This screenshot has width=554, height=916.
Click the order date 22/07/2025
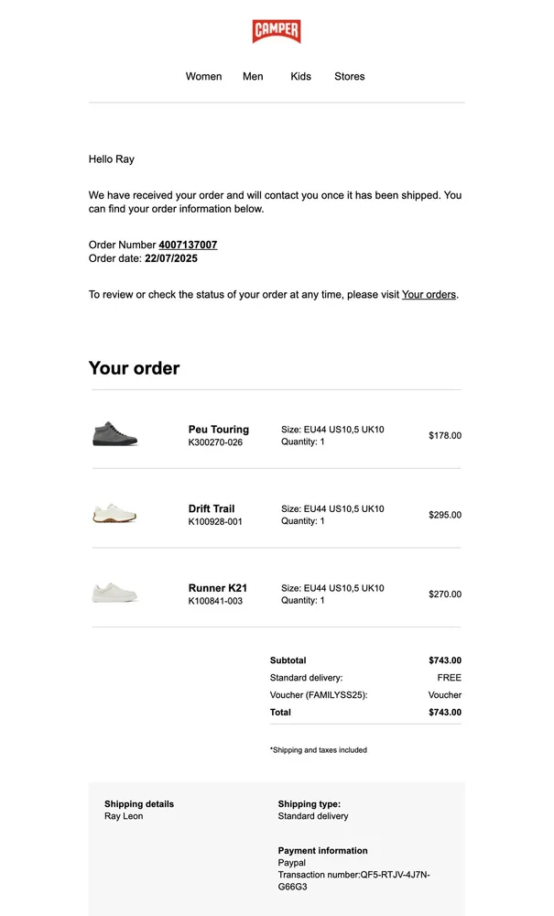pos(171,258)
